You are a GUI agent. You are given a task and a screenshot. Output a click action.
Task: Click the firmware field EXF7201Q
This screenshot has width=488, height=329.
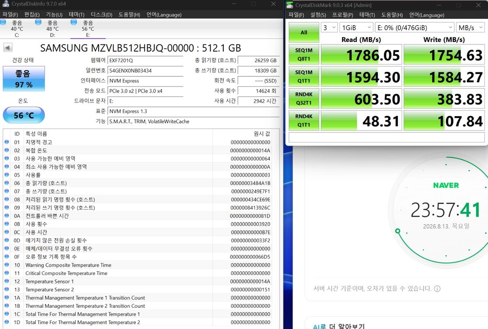point(145,61)
